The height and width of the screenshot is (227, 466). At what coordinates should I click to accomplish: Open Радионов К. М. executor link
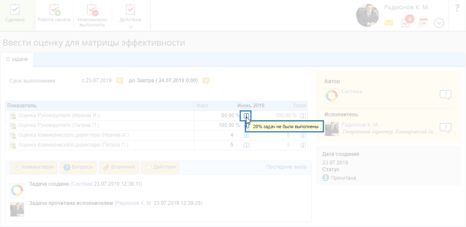pos(360,125)
